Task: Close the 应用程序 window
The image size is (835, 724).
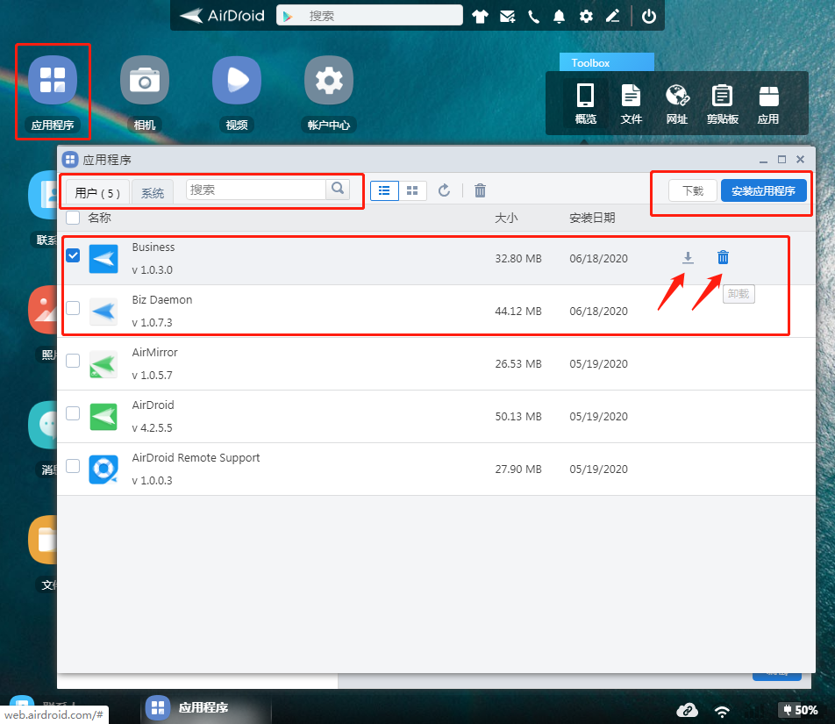Action: tap(800, 160)
